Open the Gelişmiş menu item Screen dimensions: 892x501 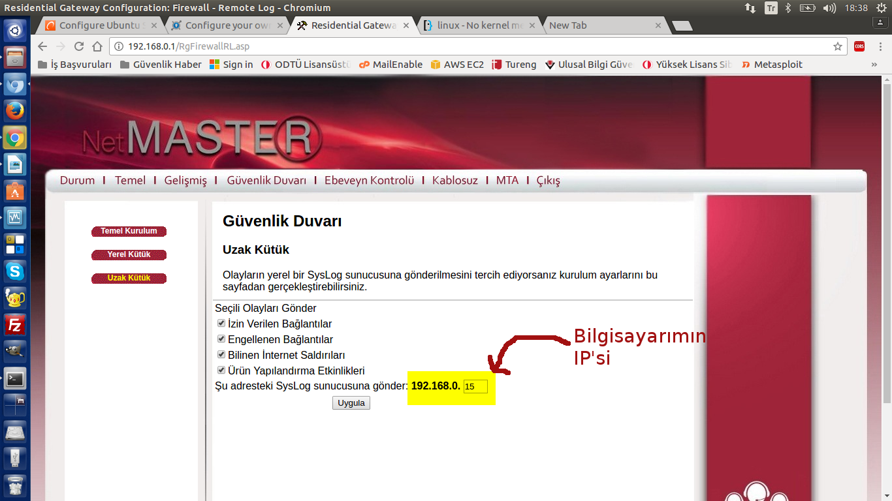[185, 180]
